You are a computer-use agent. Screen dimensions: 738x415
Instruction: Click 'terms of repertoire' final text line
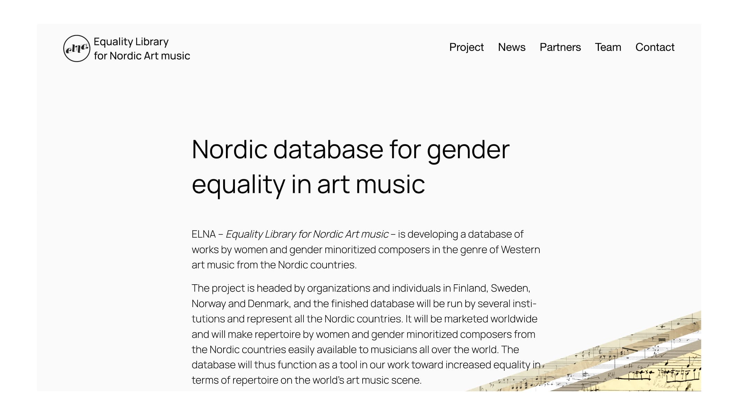pos(307,380)
